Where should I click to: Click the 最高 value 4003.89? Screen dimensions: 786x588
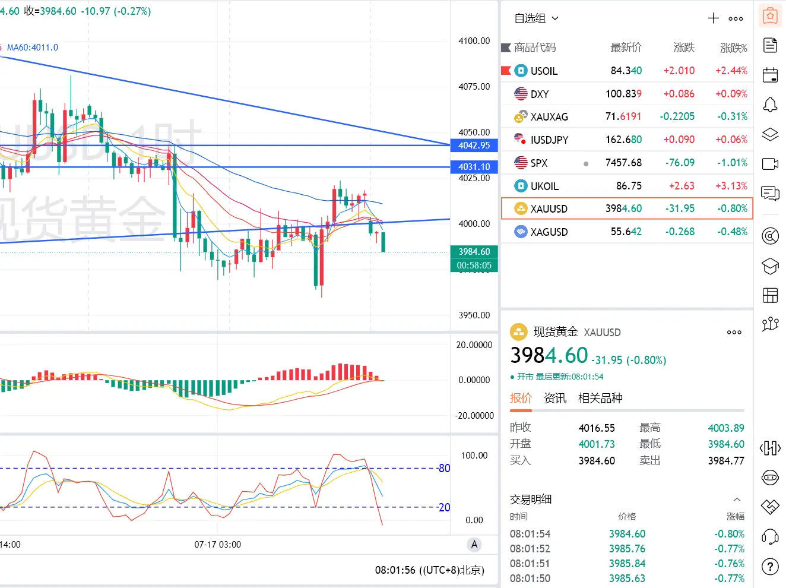[x=726, y=428]
